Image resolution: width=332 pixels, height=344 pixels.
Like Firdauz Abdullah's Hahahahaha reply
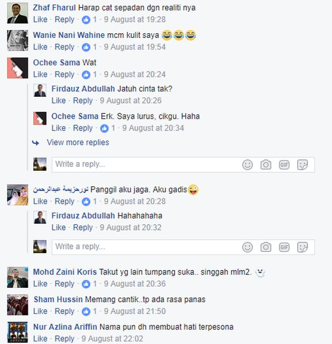point(58,227)
